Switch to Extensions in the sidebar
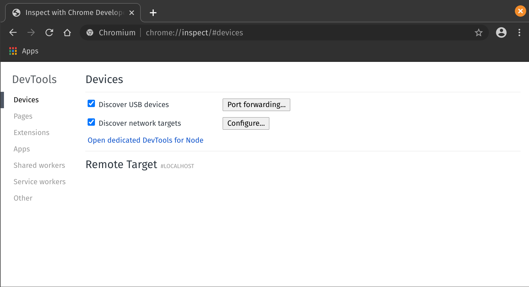The height and width of the screenshot is (287, 529). 32,132
